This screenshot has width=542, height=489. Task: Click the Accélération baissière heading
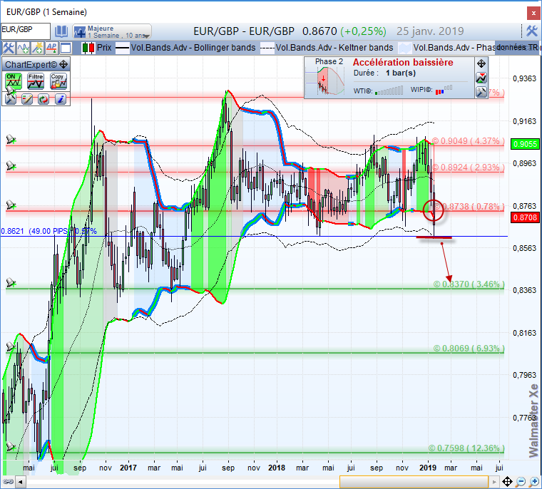click(403, 62)
